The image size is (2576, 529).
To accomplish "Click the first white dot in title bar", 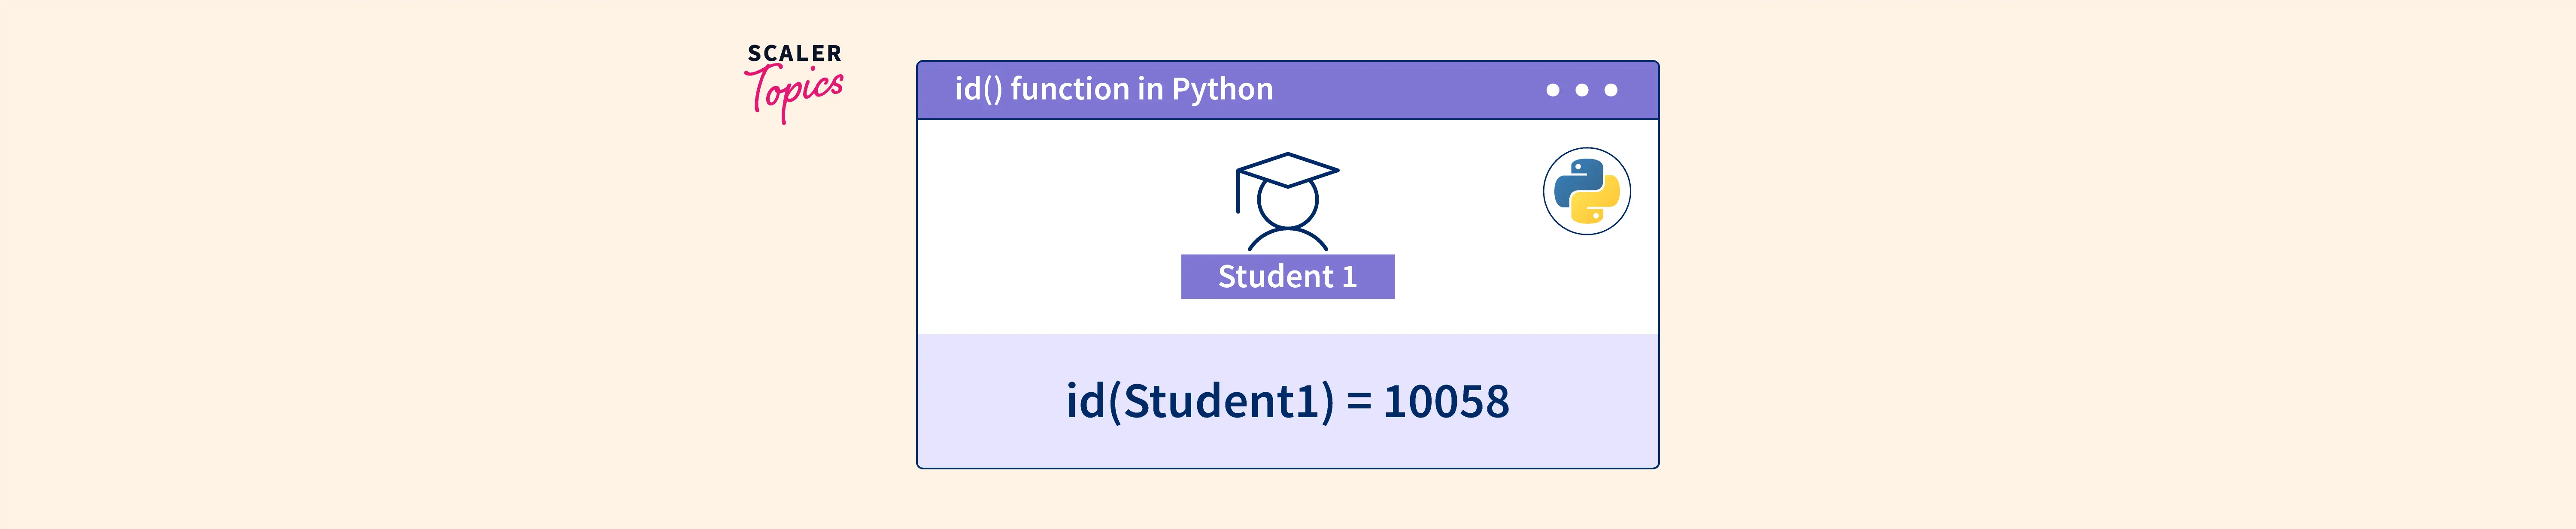I will [1552, 90].
